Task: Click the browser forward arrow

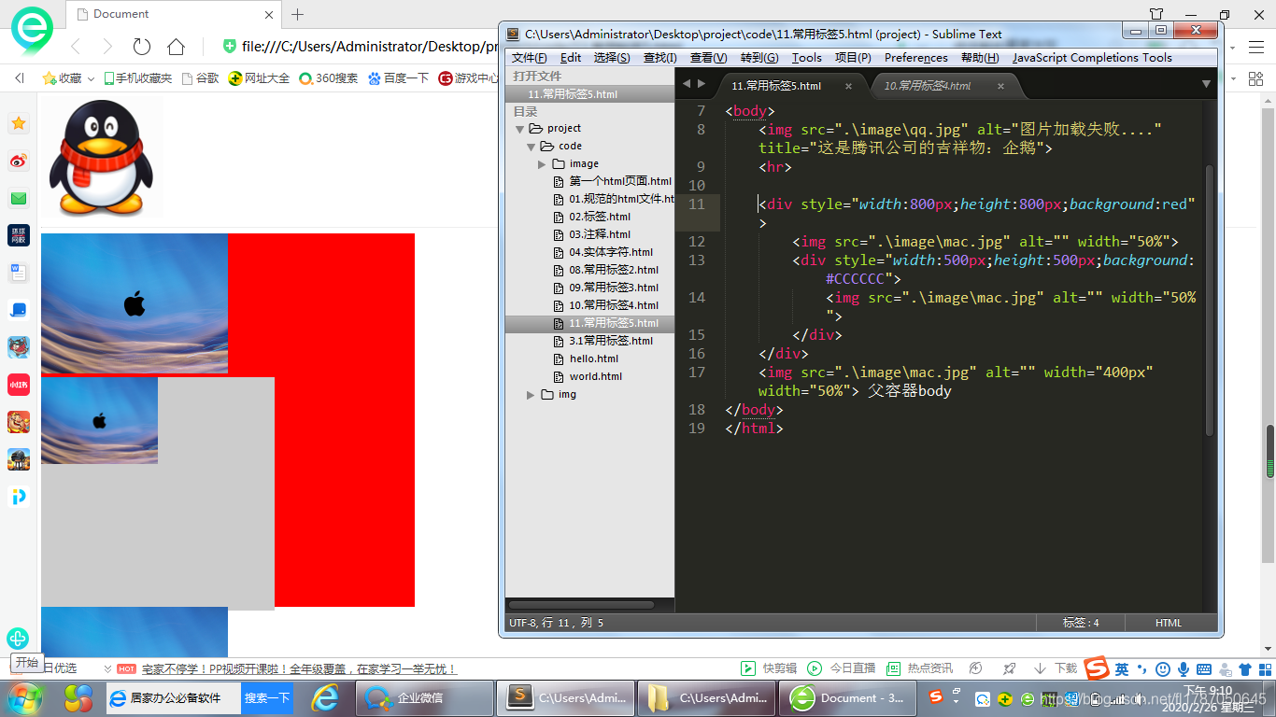Action: click(x=107, y=47)
